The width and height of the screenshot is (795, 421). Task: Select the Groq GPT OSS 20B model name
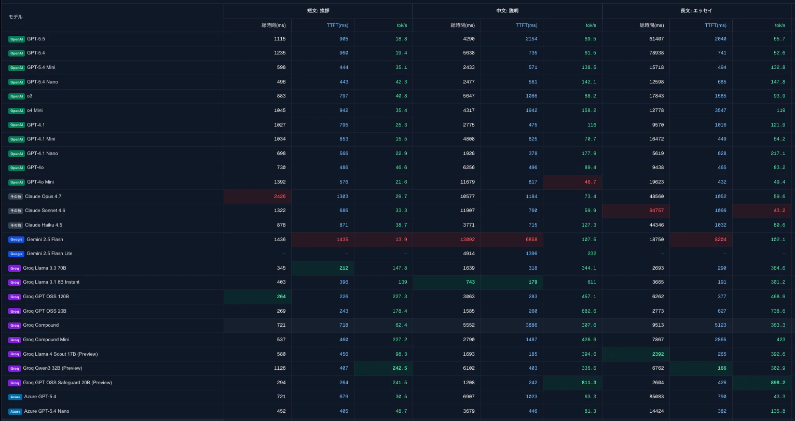[x=45, y=311]
